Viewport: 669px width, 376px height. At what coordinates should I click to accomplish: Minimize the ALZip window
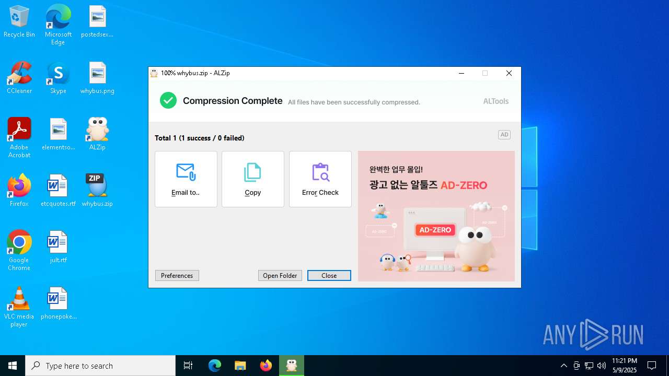pos(462,73)
